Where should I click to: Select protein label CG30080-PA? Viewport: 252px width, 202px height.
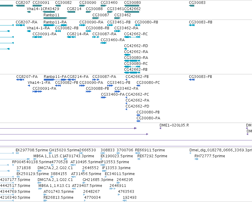(148, 118)
